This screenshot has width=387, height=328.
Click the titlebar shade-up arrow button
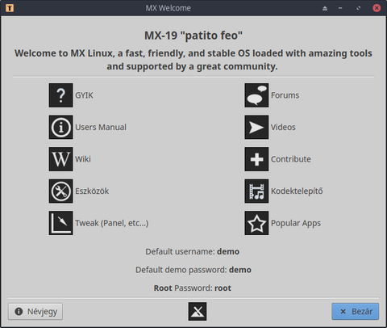(325, 8)
